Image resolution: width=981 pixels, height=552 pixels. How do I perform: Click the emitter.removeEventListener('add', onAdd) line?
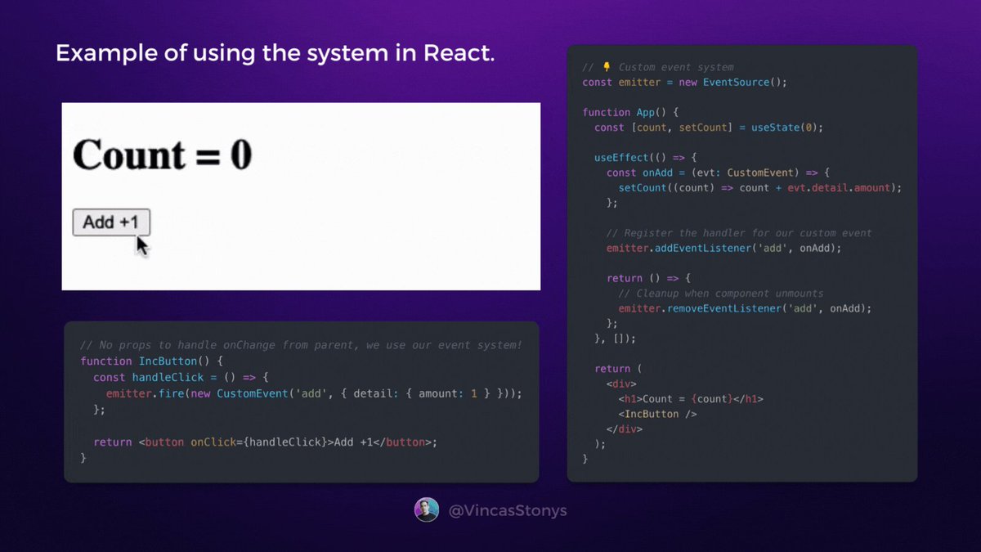(x=746, y=308)
